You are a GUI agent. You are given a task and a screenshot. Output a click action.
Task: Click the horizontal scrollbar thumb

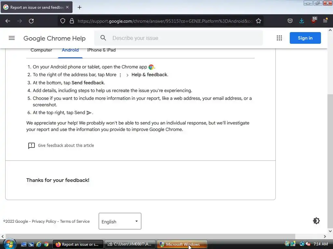pyautogui.click(x=150, y=236)
